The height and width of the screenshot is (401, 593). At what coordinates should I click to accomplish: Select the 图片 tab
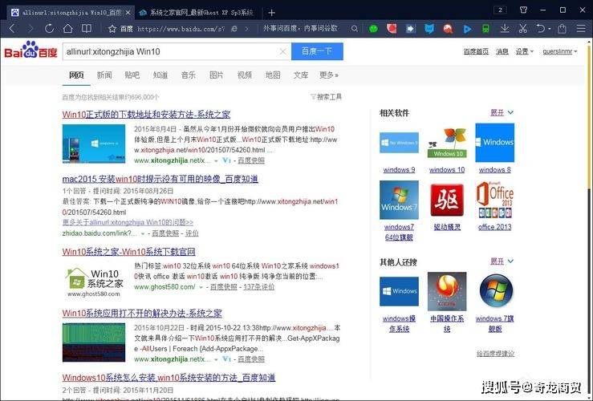pyautogui.click(x=217, y=75)
